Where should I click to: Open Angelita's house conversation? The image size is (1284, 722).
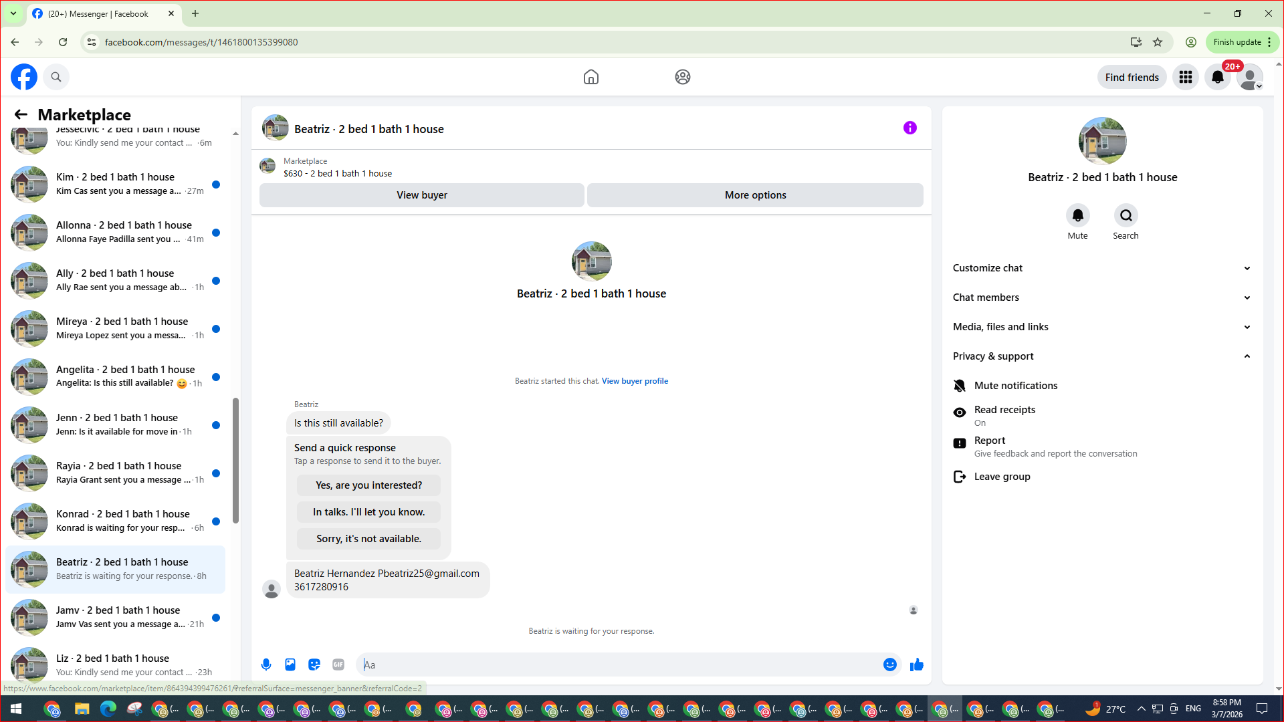click(115, 376)
